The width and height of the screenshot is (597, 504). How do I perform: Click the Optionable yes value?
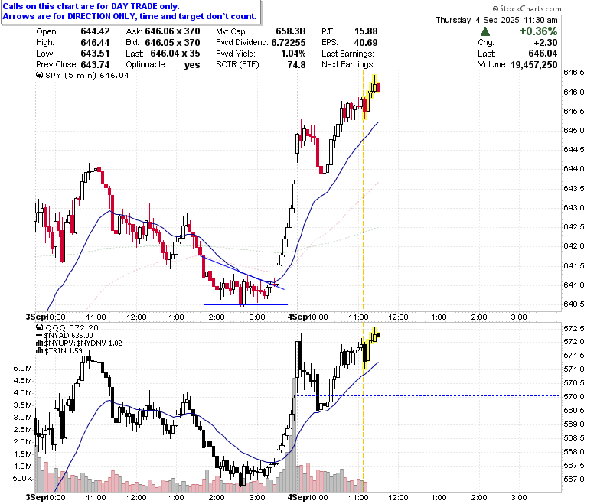(x=192, y=65)
